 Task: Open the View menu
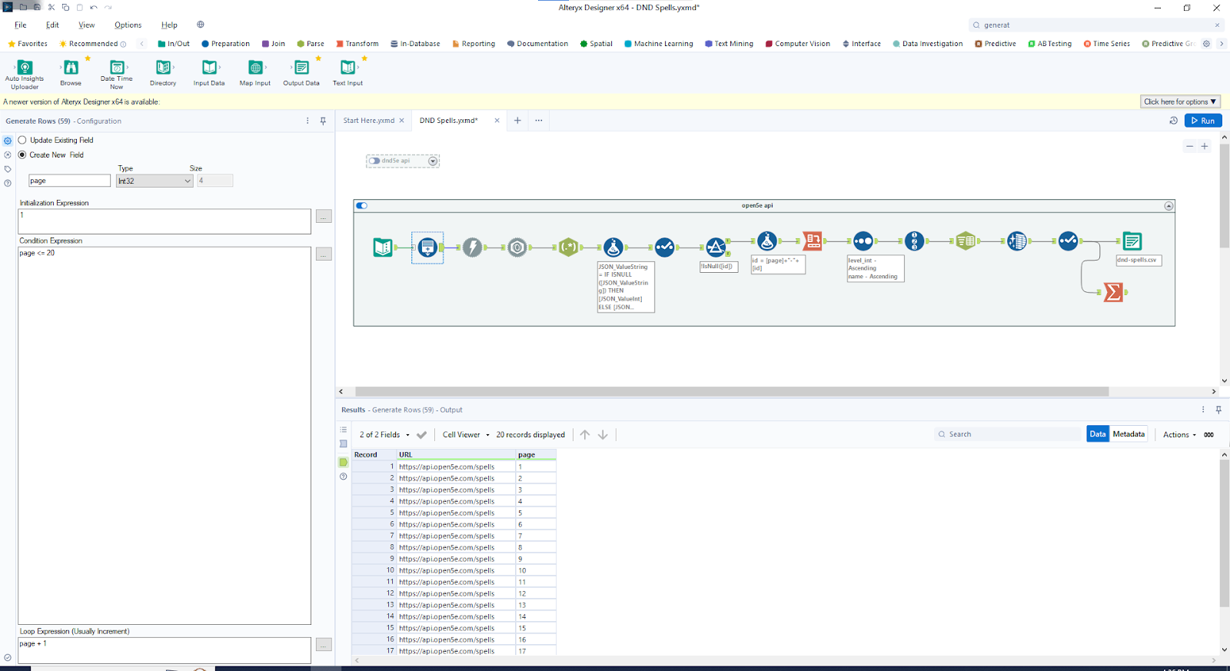pos(87,25)
